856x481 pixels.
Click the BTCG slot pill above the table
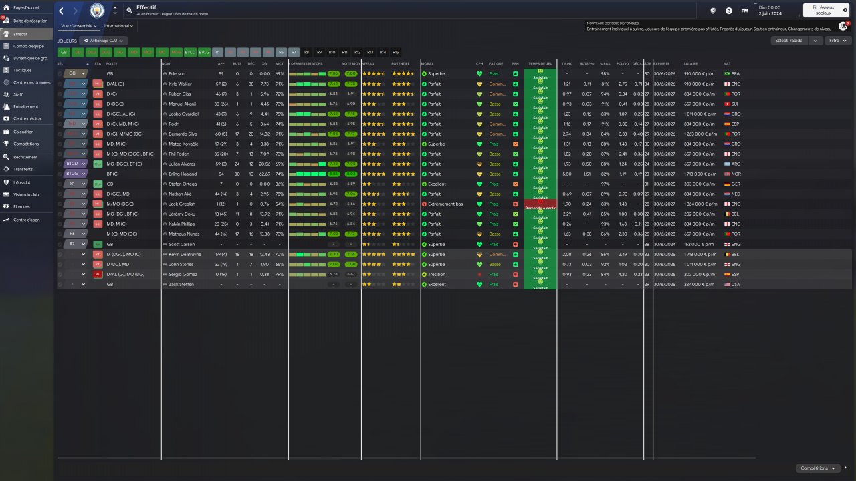(204, 52)
